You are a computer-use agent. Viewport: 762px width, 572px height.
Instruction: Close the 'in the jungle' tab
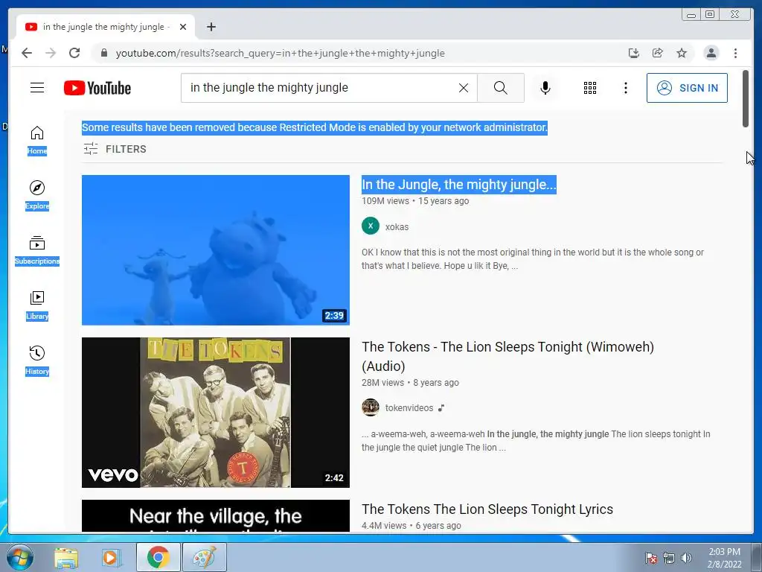183,27
